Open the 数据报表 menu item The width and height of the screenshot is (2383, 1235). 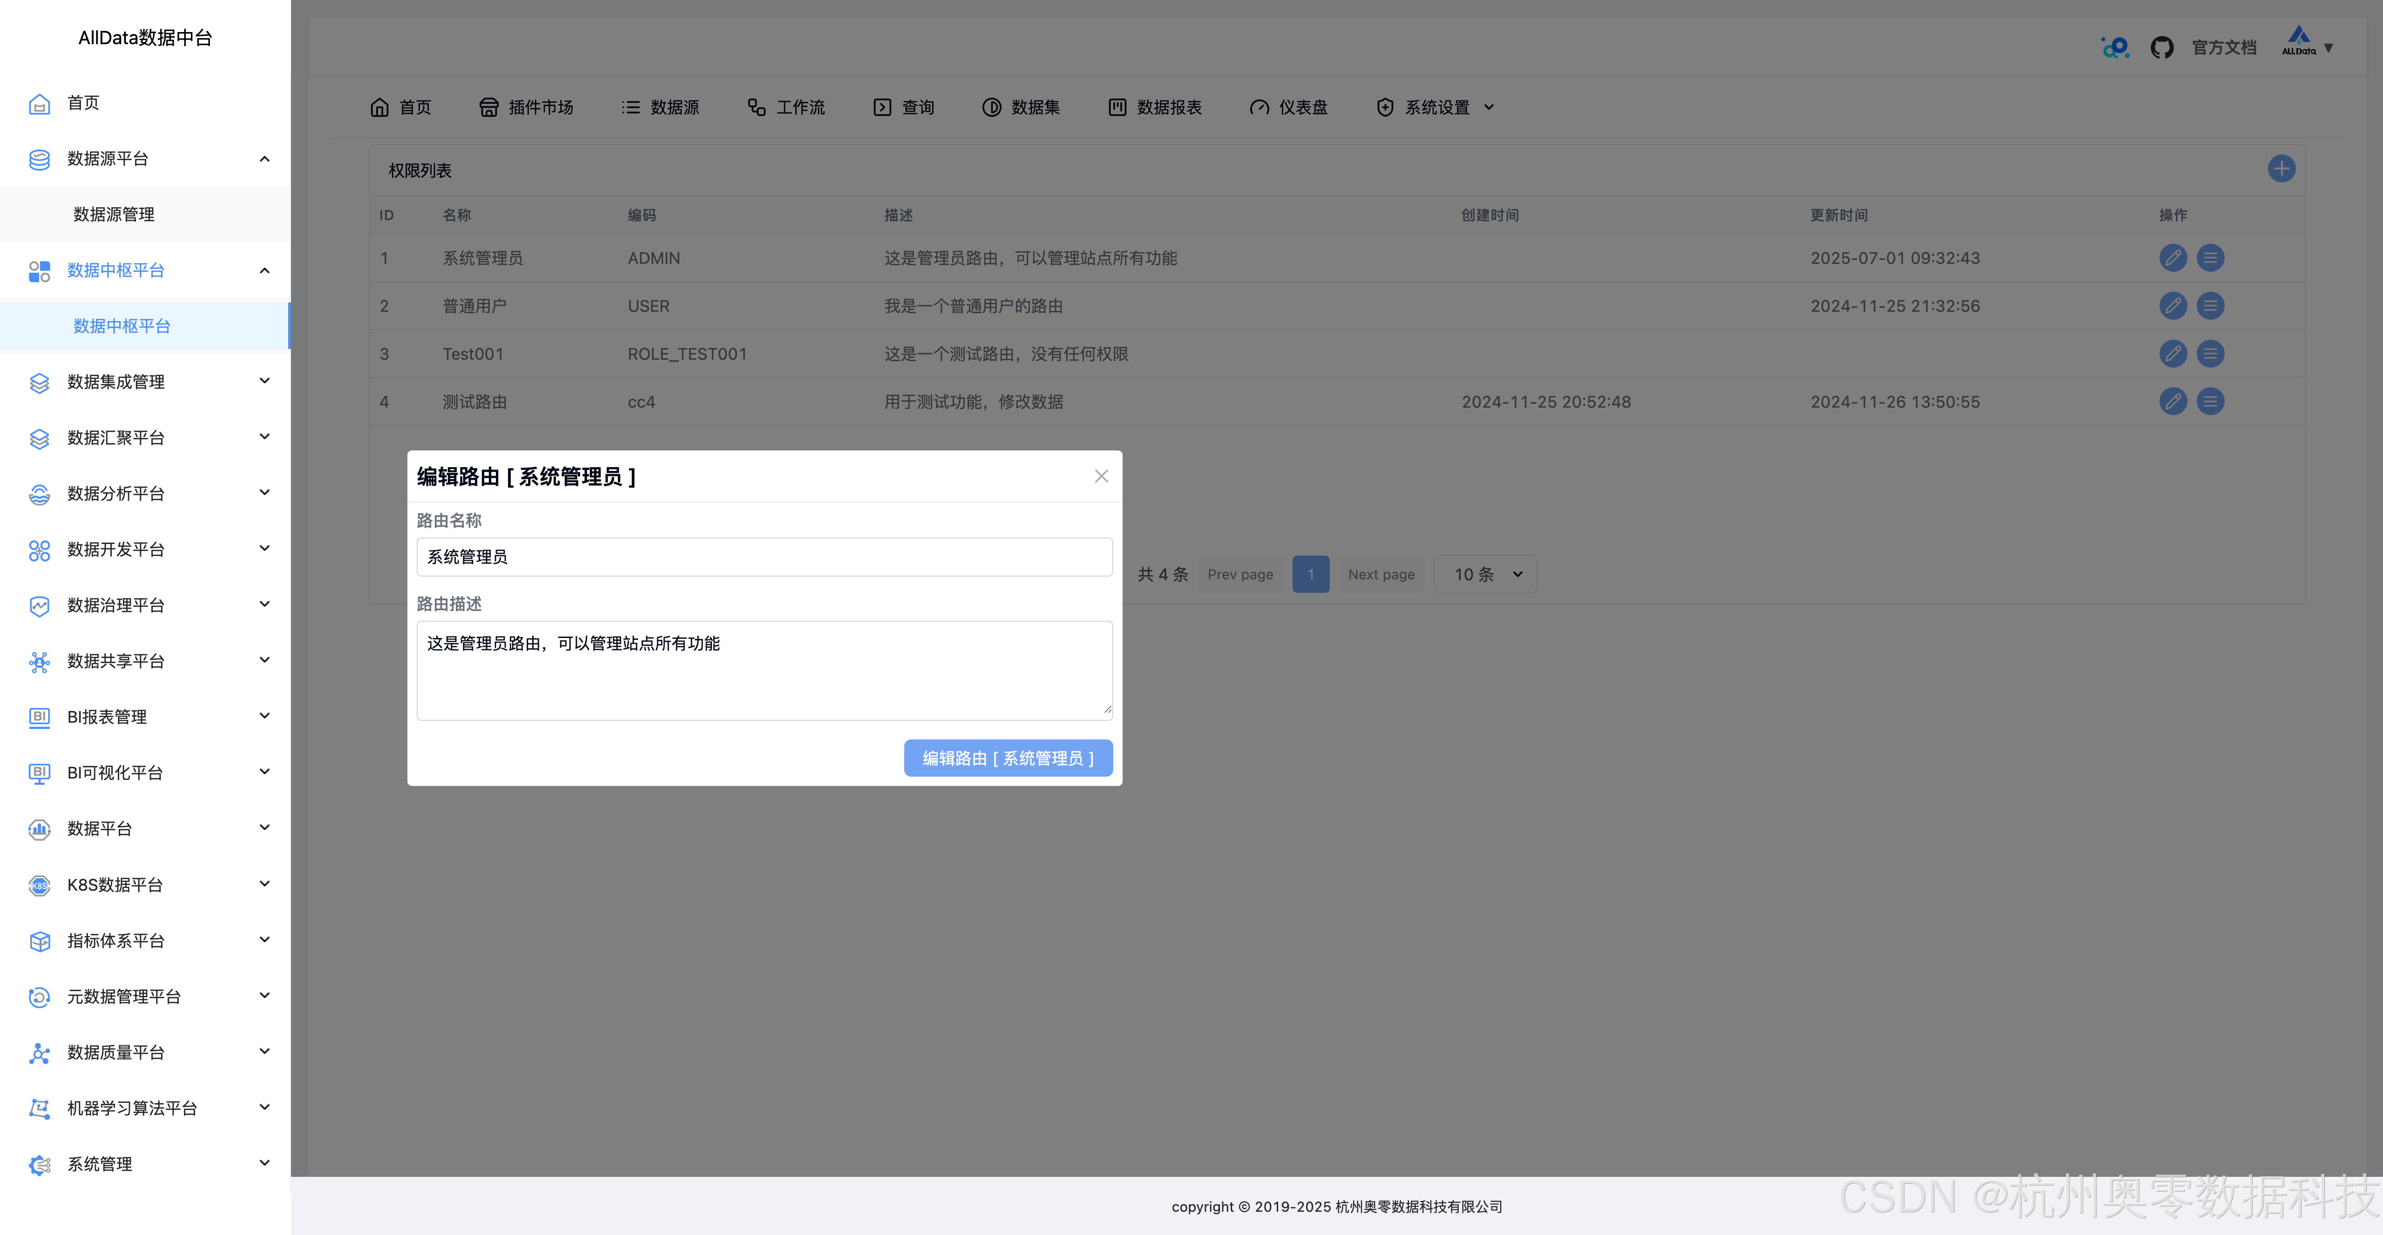[1155, 107]
